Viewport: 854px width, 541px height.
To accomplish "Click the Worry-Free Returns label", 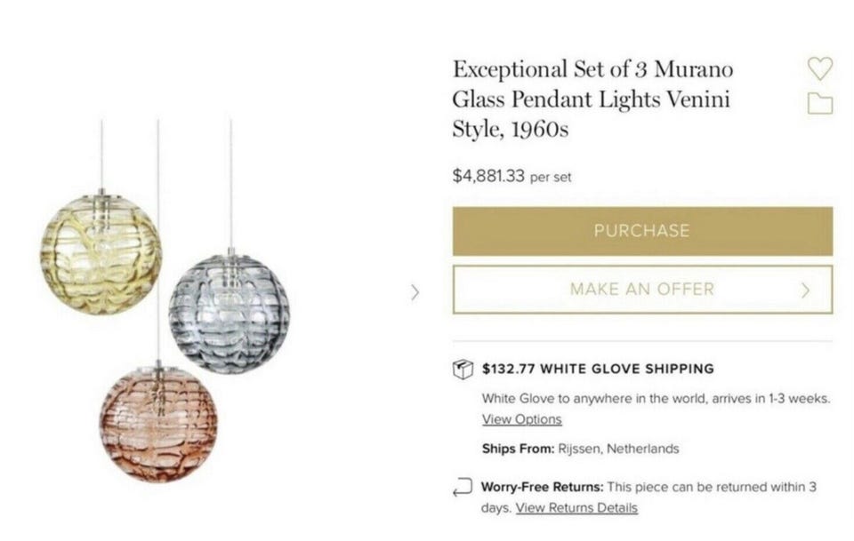I will point(542,487).
